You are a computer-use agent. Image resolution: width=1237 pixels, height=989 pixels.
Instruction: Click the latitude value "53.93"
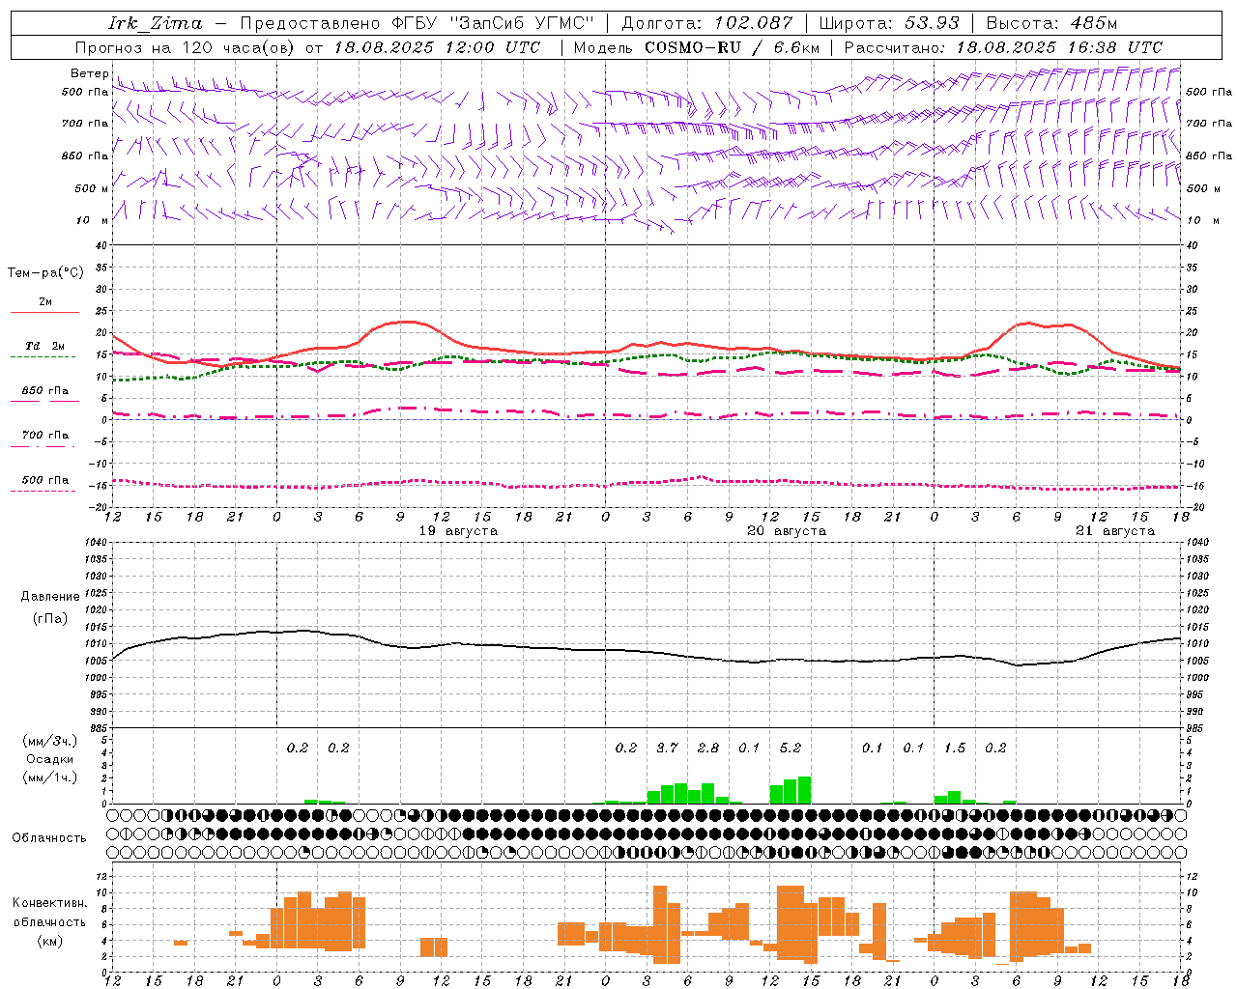click(931, 23)
